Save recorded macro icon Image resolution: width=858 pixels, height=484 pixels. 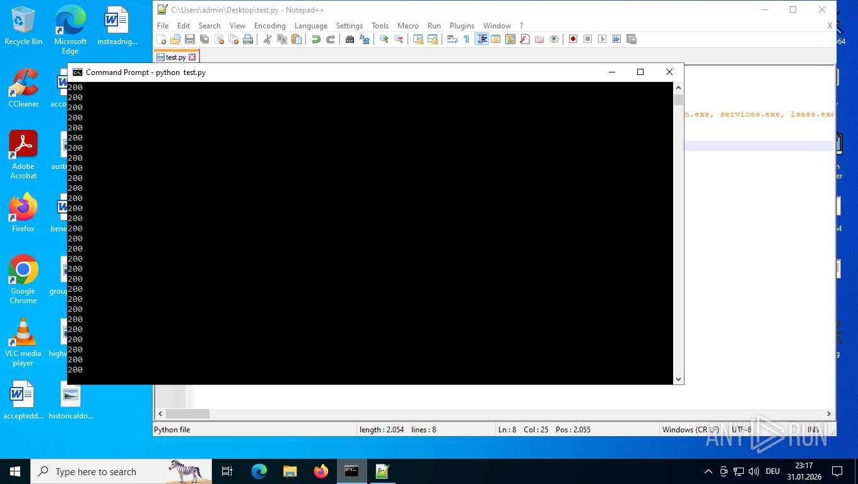632,39
